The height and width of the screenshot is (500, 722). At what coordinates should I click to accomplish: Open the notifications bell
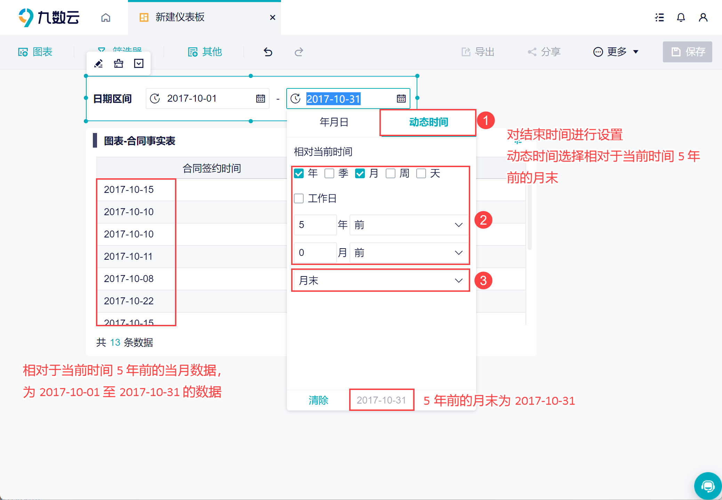click(x=681, y=17)
